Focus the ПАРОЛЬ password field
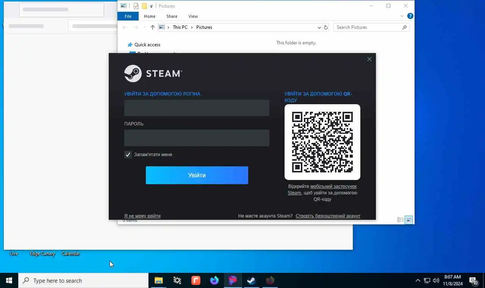This screenshot has height=288, width=485. (x=197, y=138)
